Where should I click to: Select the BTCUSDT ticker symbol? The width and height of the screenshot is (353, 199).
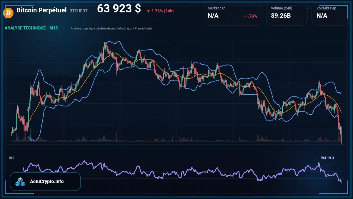[79, 11]
